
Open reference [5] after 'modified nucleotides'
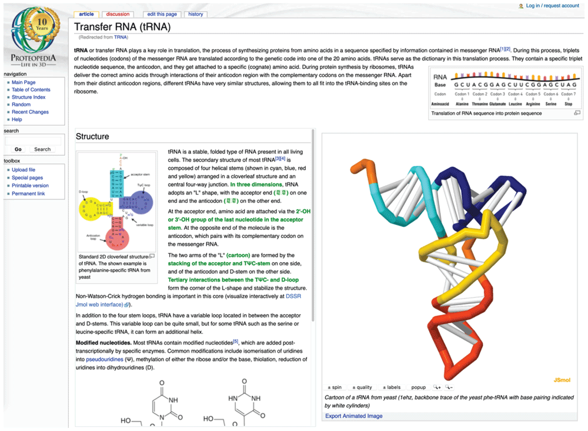236,342
